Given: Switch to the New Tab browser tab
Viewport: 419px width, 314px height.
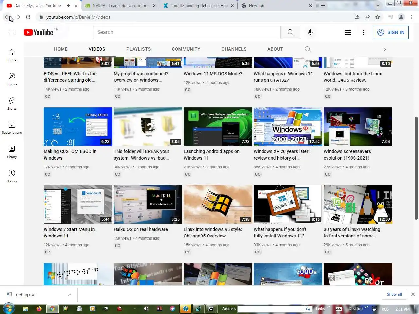Looking at the screenshot, I should tap(277, 6).
